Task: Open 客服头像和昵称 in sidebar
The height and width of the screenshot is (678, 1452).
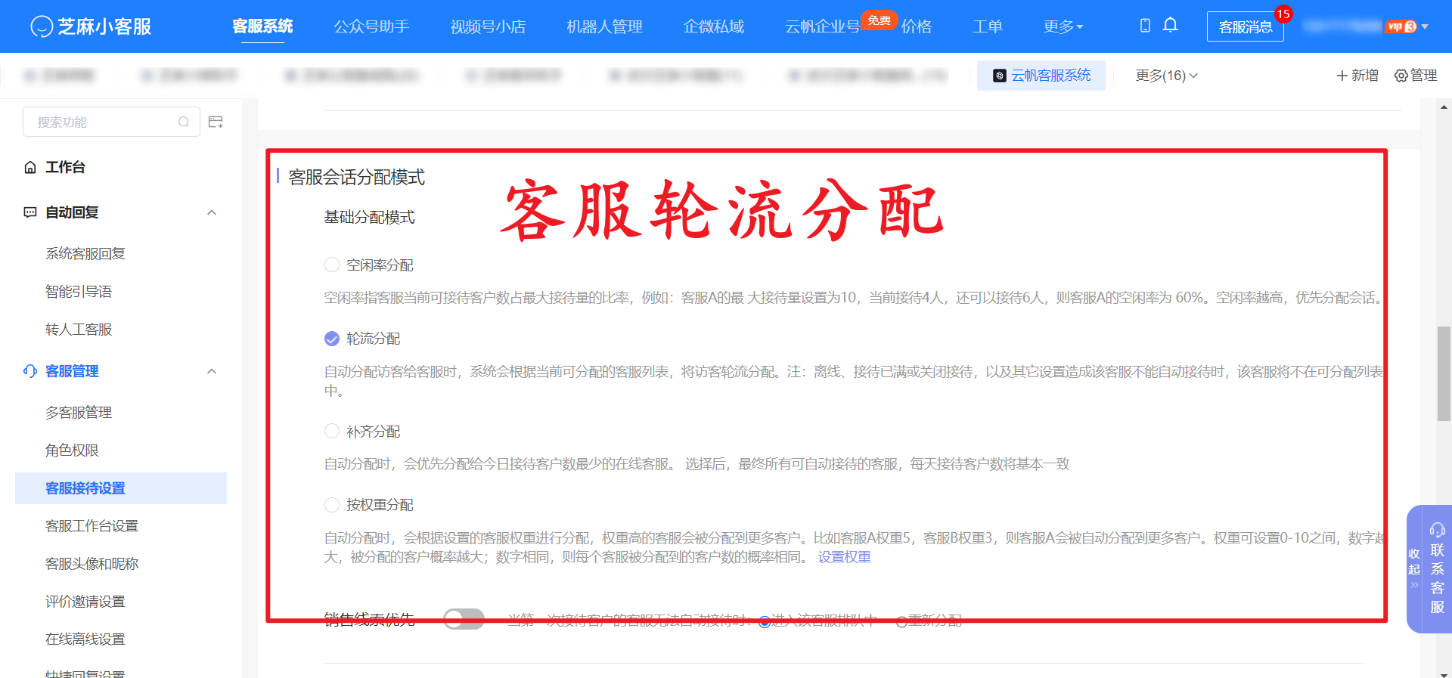Action: [x=92, y=563]
